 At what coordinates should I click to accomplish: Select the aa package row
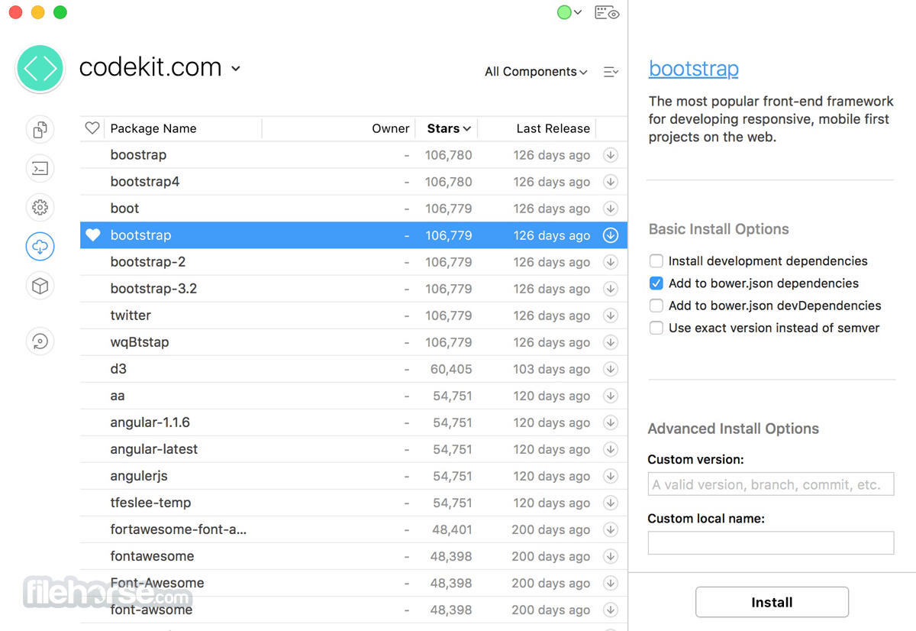(x=353, y=396)
